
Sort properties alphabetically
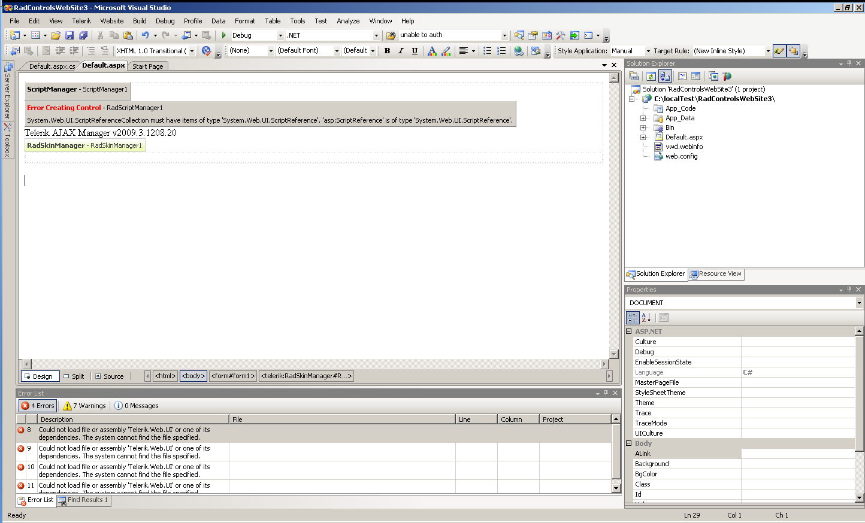tap(646, 318)
